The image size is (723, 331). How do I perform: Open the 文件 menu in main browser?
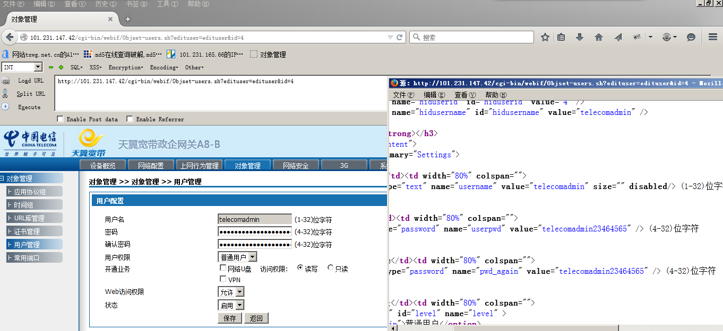point(13,4)
